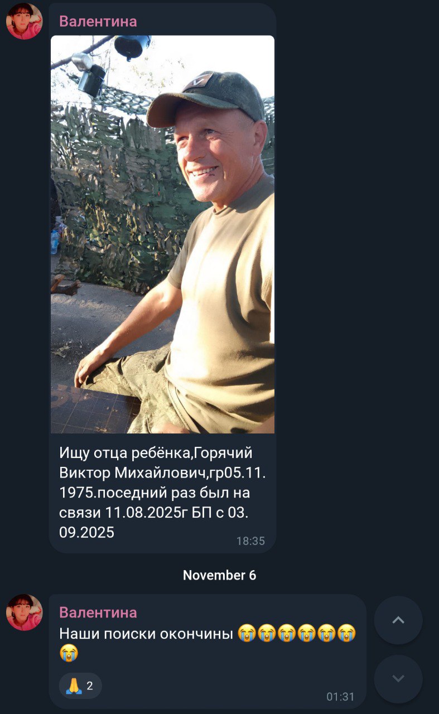Click the reaction count '2'
This screenshot has height=714, width=439.
[x=90, y=686]
